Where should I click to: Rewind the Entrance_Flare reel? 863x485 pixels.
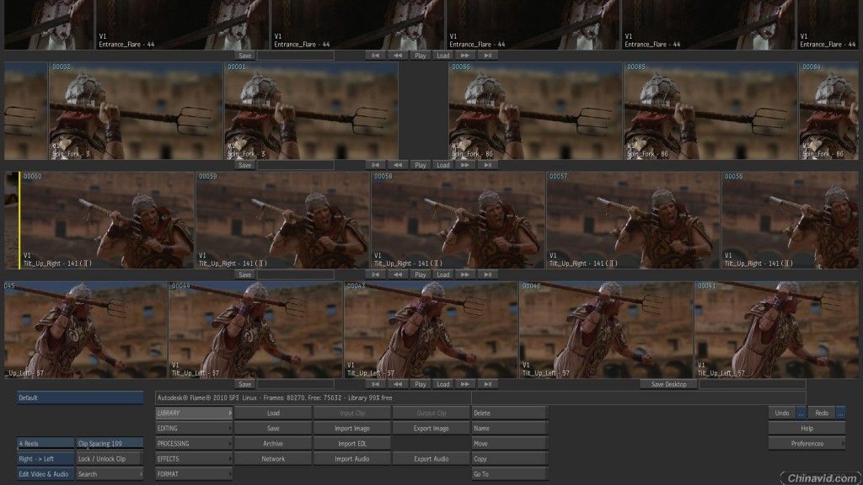(x=398, y=56)
